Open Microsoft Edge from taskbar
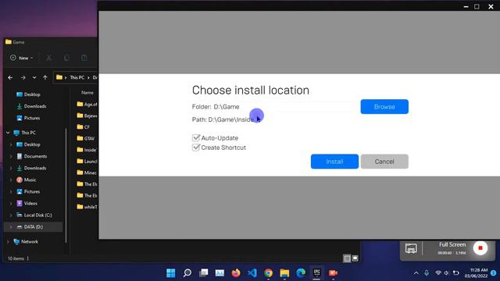This screenshot has width=500, height=281. [x=301, y=273]
